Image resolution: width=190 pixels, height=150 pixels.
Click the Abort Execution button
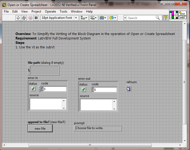pyautogui.click(x=30, y=18)
